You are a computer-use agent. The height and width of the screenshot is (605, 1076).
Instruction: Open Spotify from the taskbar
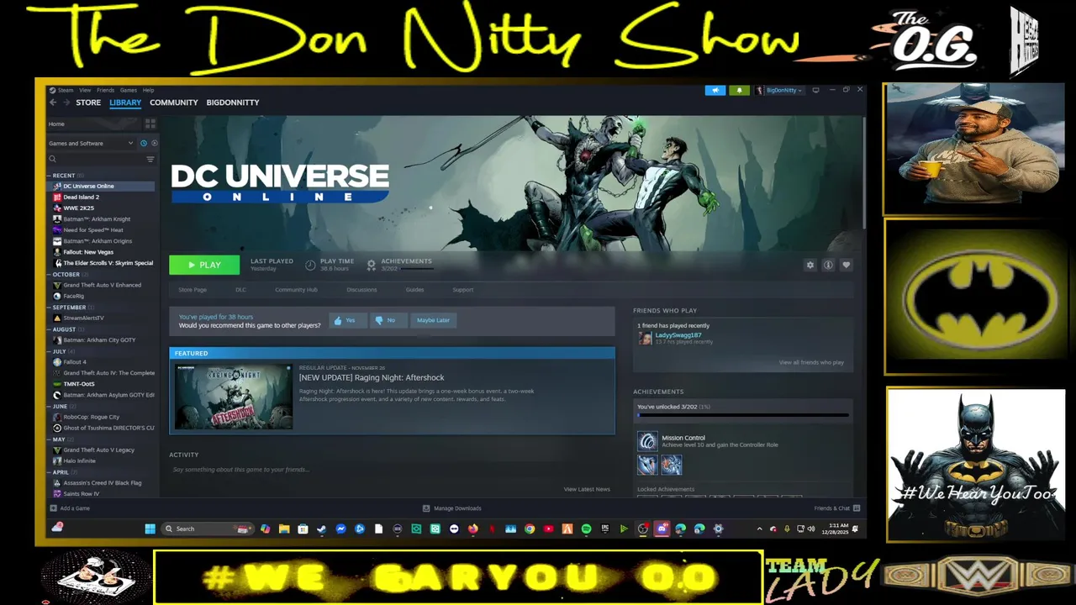tap(586, 529)
